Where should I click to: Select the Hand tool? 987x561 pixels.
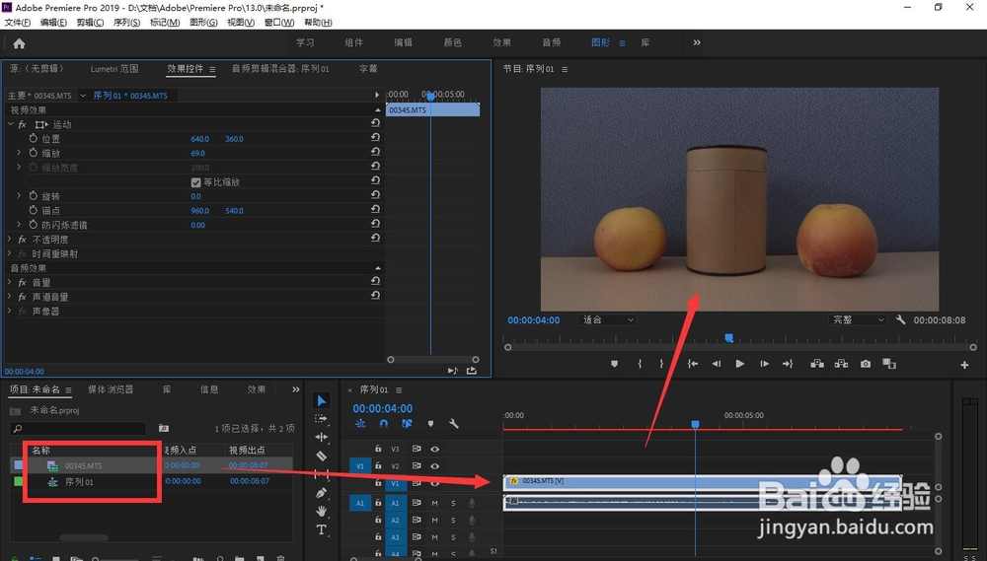[x=321, y=511]
